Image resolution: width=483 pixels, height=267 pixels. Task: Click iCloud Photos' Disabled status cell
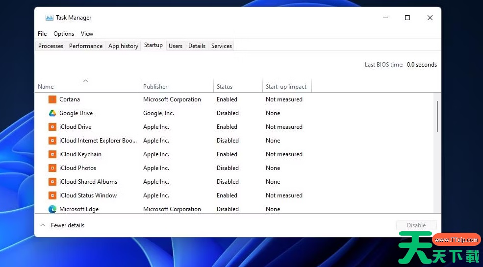[228, 168]
